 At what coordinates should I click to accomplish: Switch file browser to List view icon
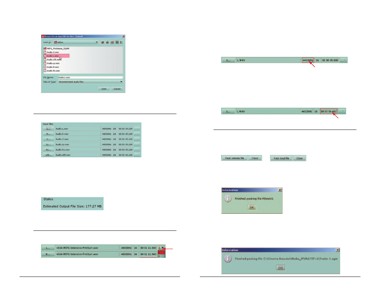pyautogui.click(x=117, y=43)
